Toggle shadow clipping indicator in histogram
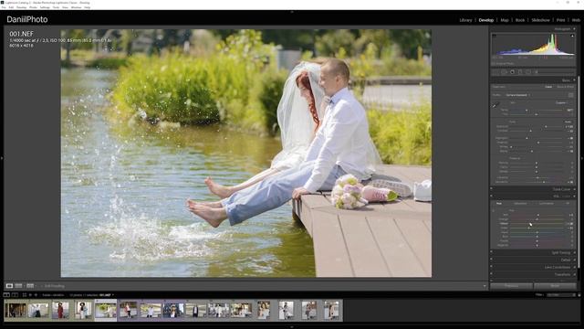 point(495,36)
